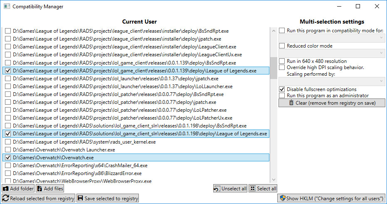Enable Run this program in compatibility mode
387x204 pixels.
tap(282, 31)
